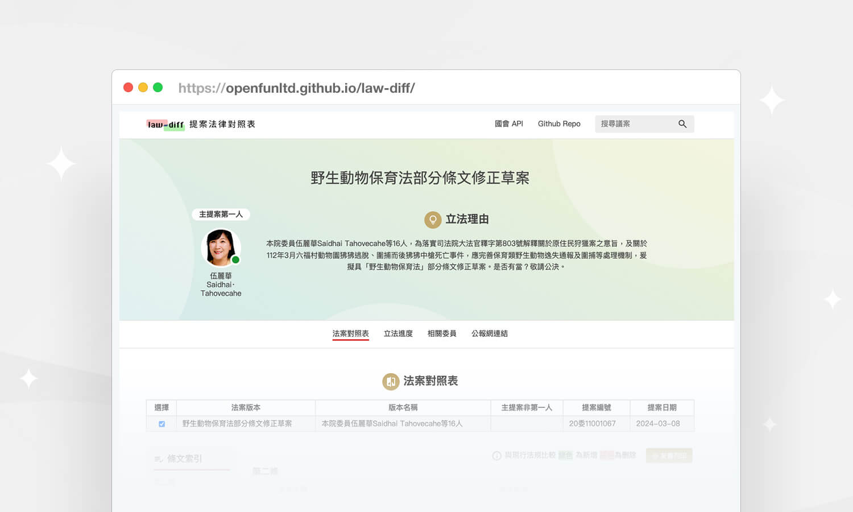Switch to the 立法進度 tab

398,334
